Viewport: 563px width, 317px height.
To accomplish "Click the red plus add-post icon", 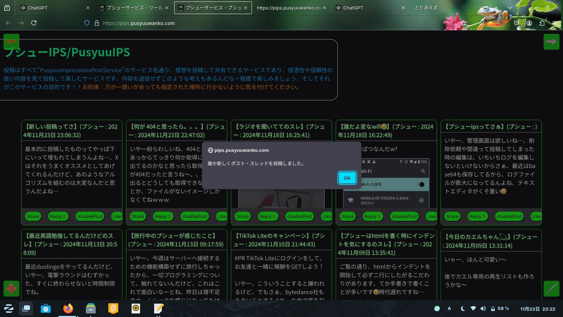I will 11,288.
